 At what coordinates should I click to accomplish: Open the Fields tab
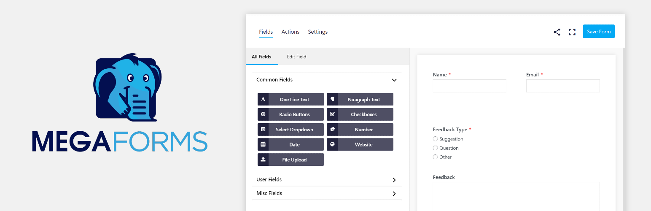266,32
